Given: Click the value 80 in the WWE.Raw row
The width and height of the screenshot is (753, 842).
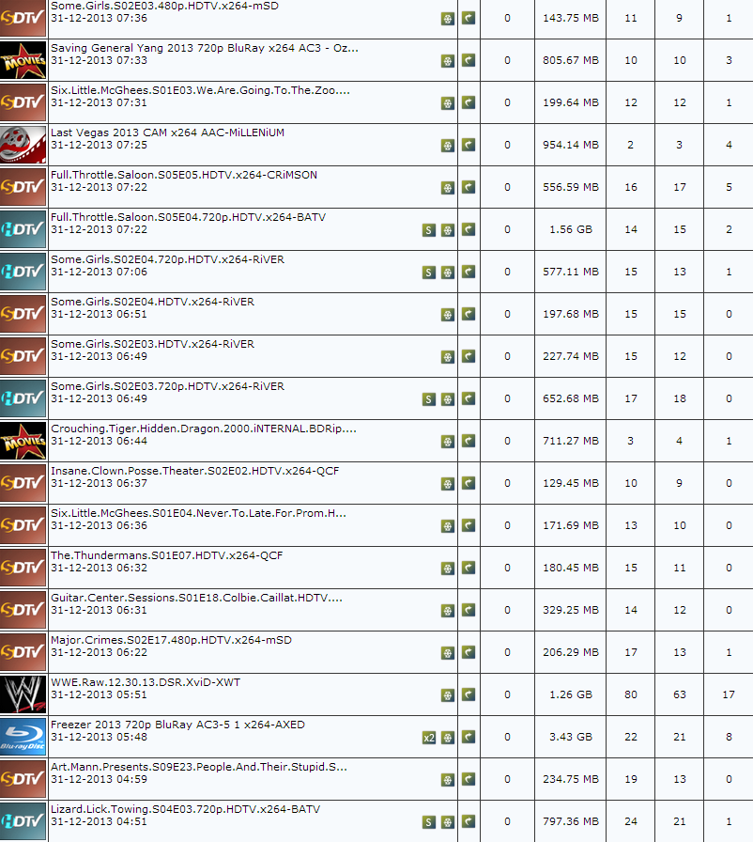Looking at the screenshot, I should pos(631,694).
